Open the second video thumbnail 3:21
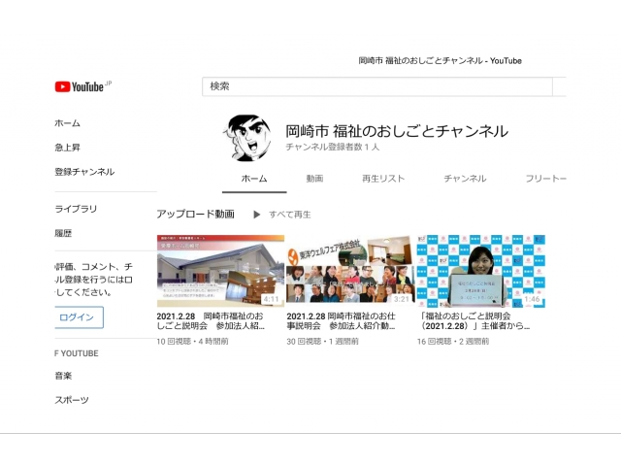 coord(350,271)
